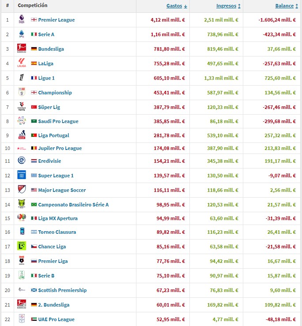Click the Gastos value 385,85 mill. €
The width and height of the screenshot is (302, 326).
point(170,121)
